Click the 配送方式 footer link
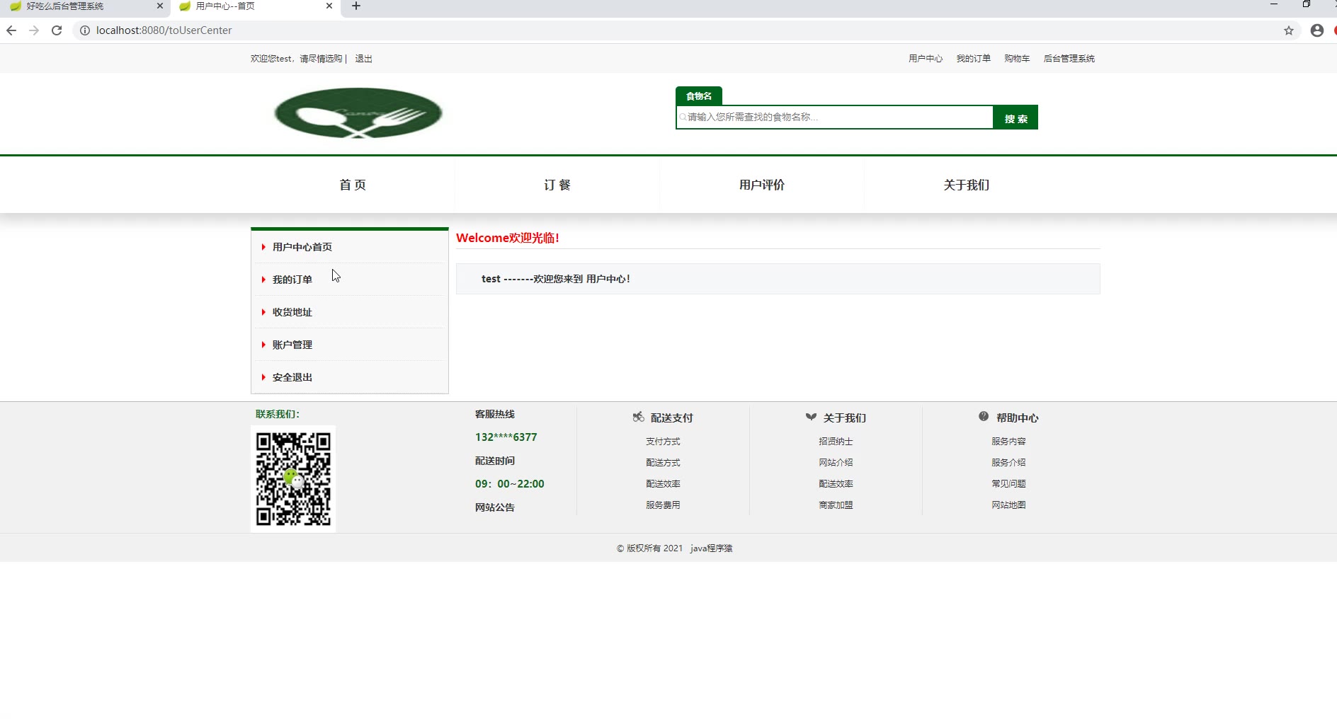Image resolution: width=1337 pixels, height=719 pixels. click(663, 463)
